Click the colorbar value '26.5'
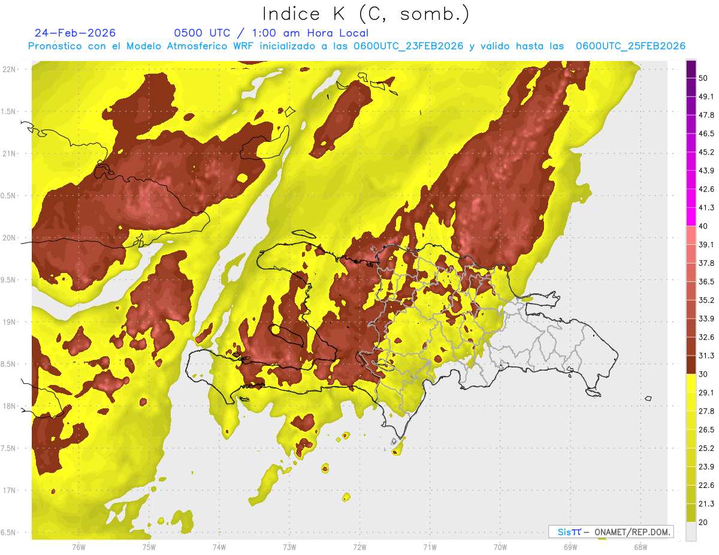 706,430
